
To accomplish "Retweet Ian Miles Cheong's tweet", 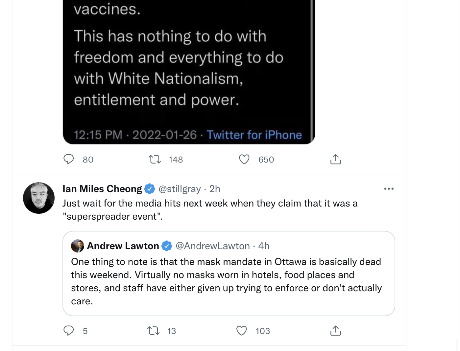I will coord(154,331).
